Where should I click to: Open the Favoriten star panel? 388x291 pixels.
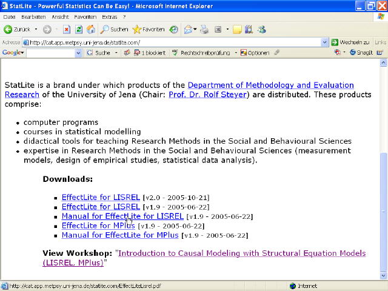pos(149,29)
